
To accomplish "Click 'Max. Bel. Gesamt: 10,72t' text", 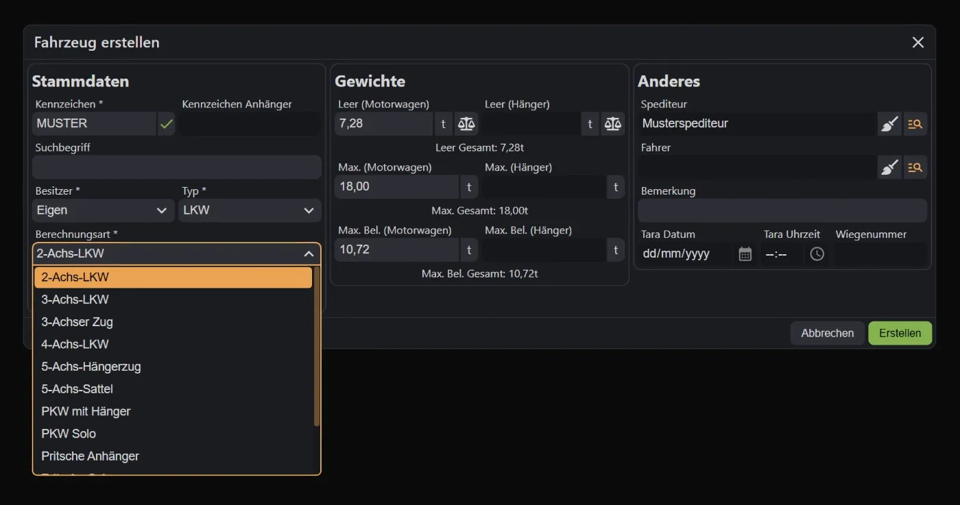I will click(480, 273).
